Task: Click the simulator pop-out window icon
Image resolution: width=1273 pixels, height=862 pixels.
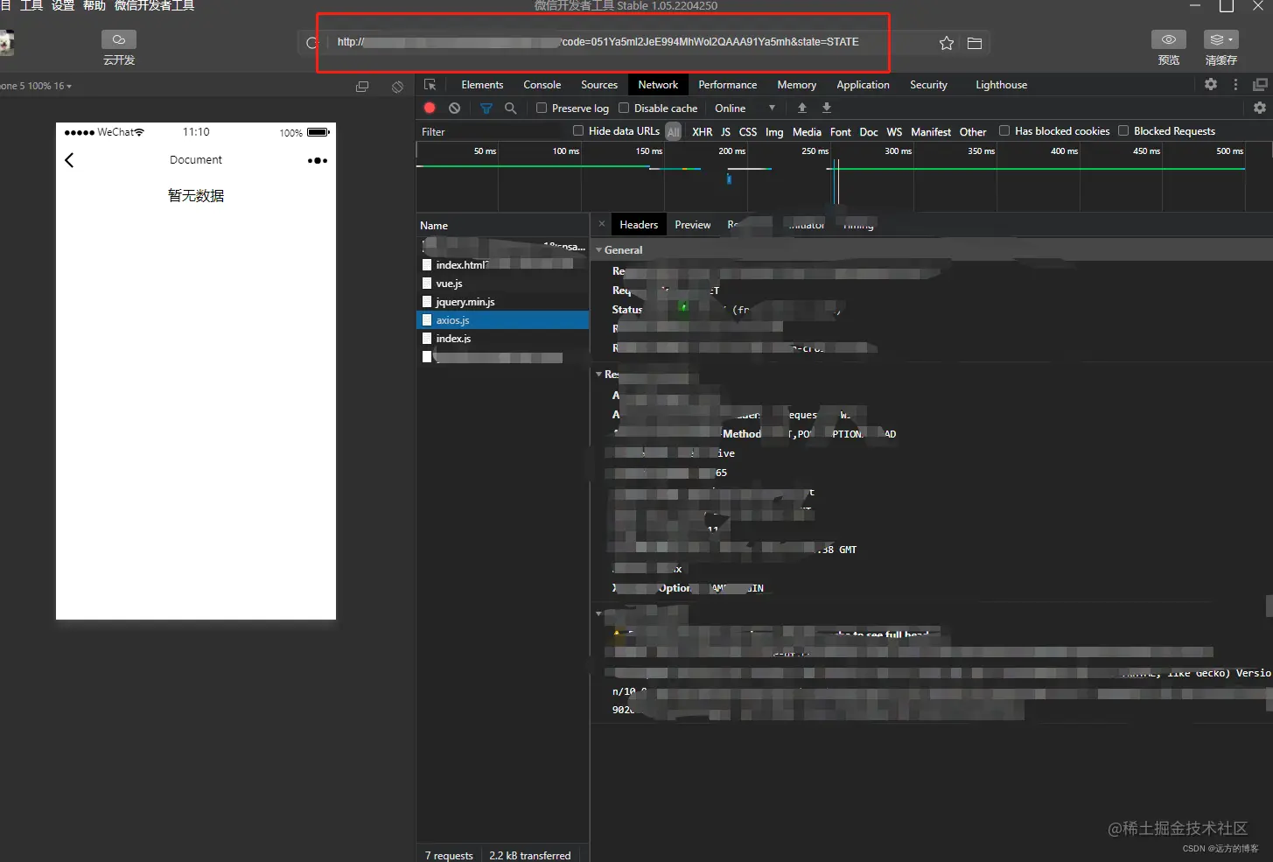Action: pos(362,87)
